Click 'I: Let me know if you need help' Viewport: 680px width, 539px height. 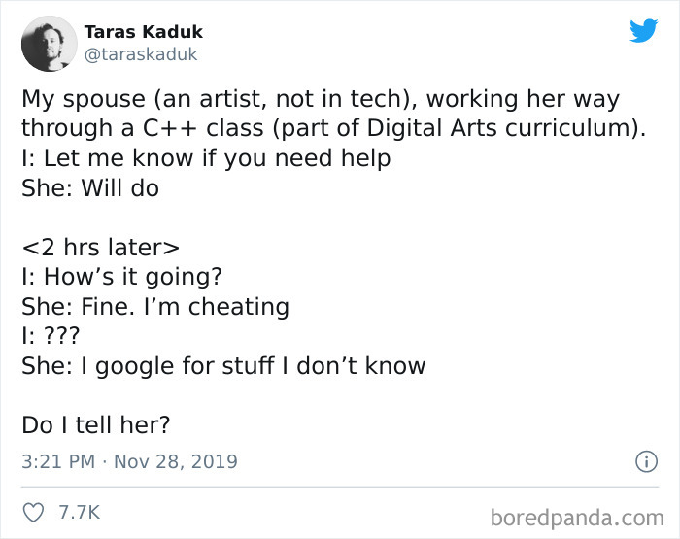pos(206,158)
